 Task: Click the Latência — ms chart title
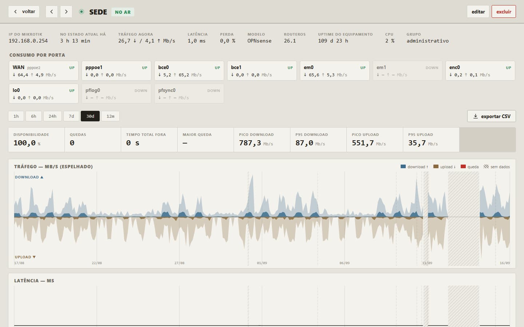point(34,280)
